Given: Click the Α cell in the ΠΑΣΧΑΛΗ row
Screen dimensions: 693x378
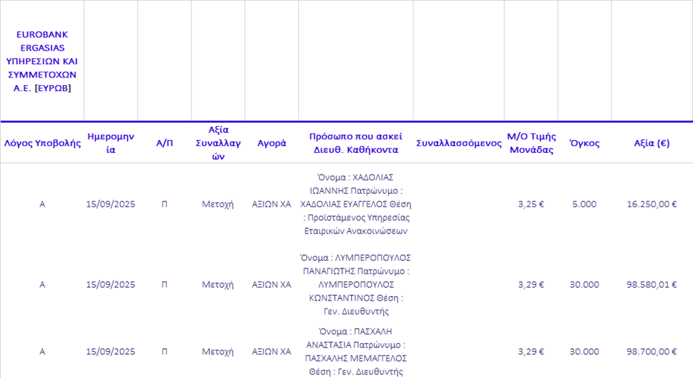Looking at the screenshot, I should (x=42, y=352).
